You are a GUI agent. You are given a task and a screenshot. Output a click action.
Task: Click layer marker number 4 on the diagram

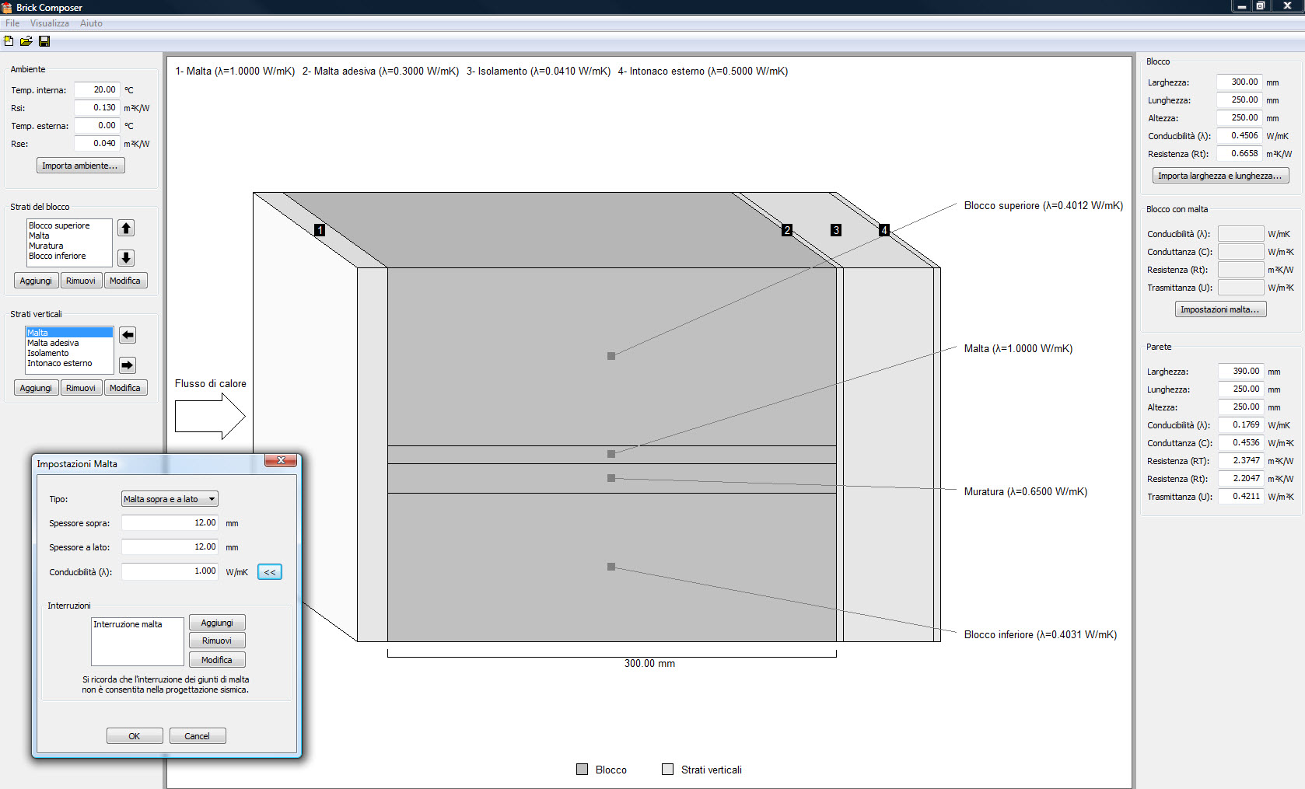884,230
